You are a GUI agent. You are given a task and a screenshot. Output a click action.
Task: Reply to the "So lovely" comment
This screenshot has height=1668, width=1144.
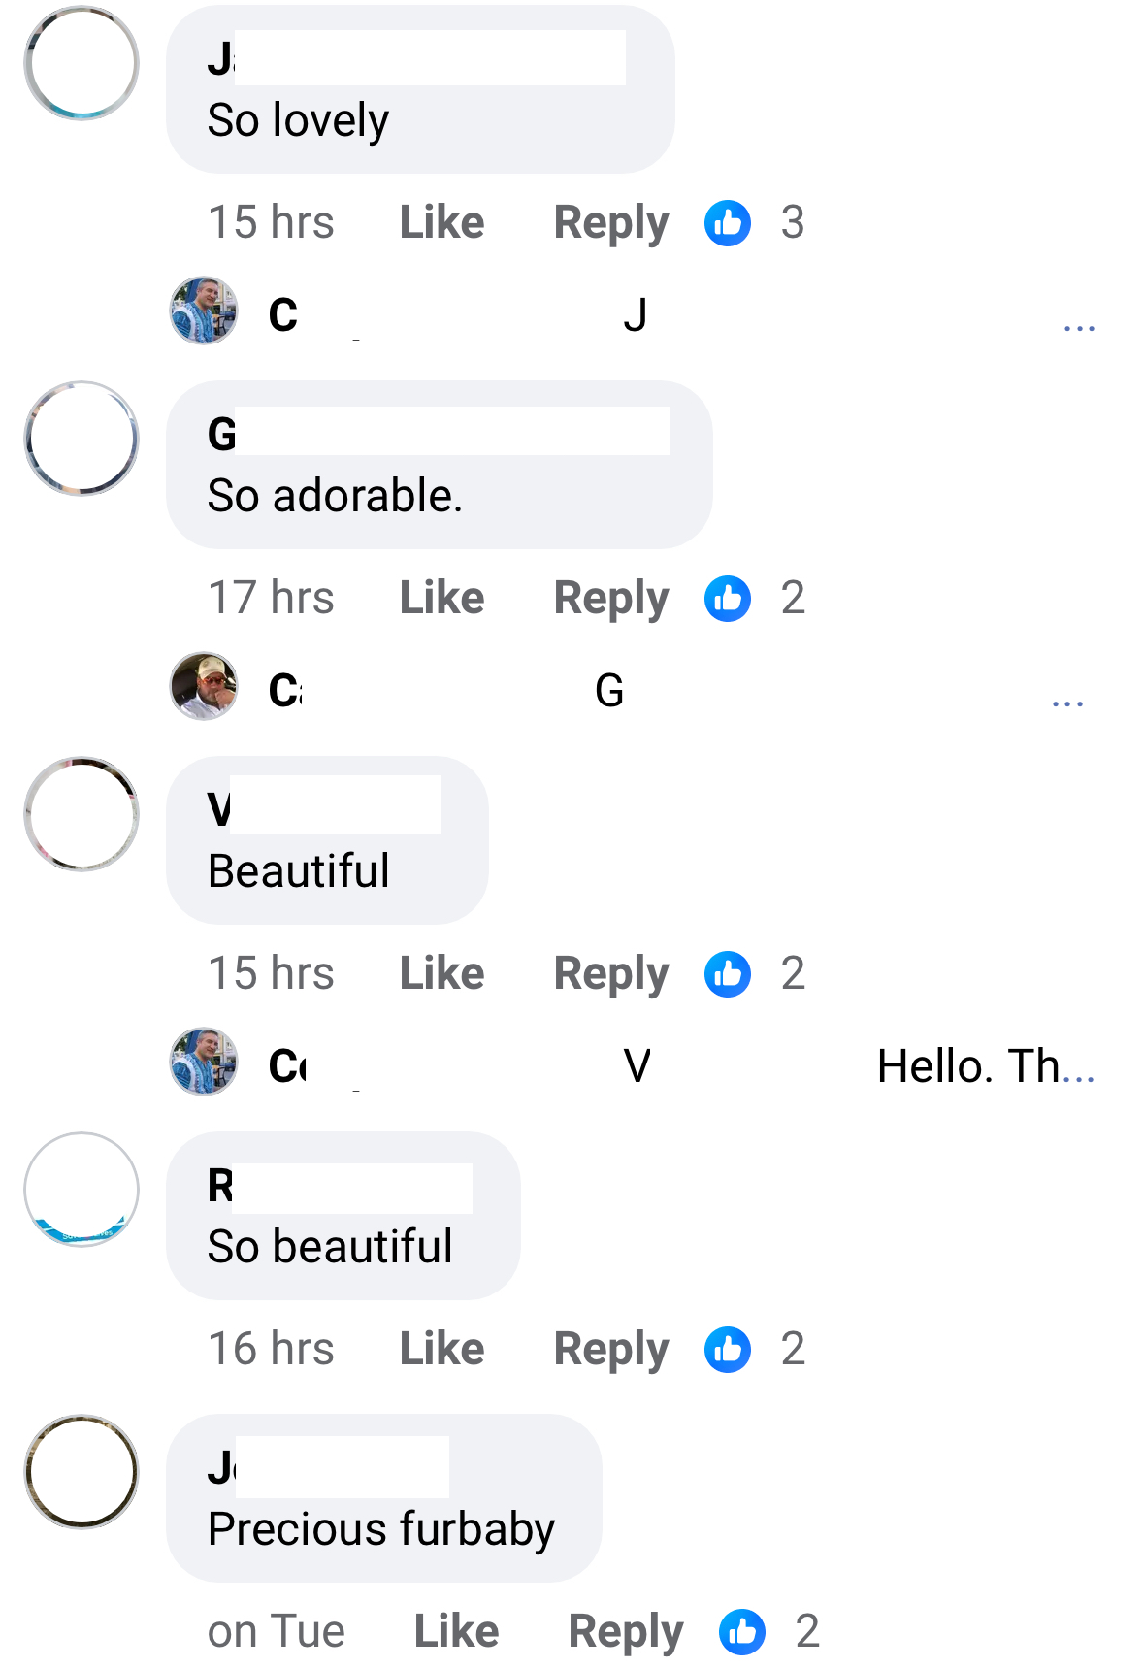(x=611, y=223)
